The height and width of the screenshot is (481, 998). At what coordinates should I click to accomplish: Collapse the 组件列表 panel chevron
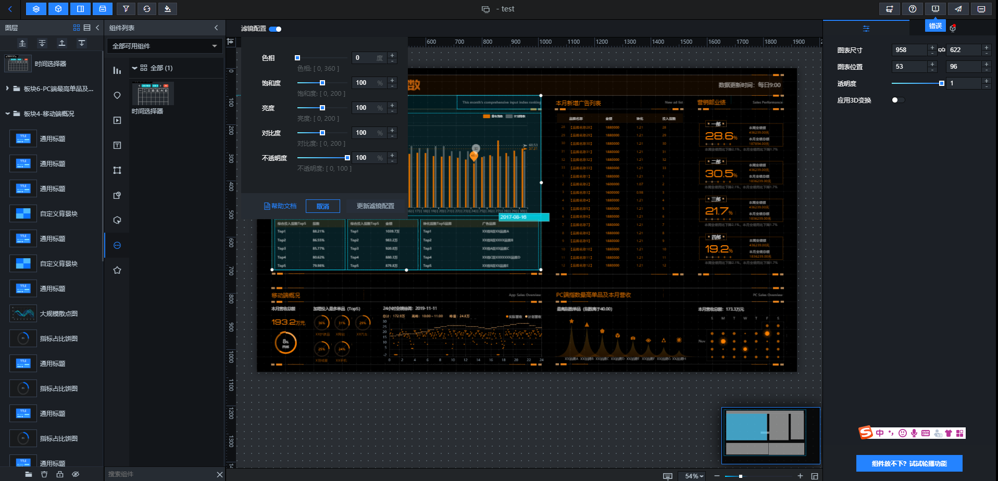click(x=216, y=28)
